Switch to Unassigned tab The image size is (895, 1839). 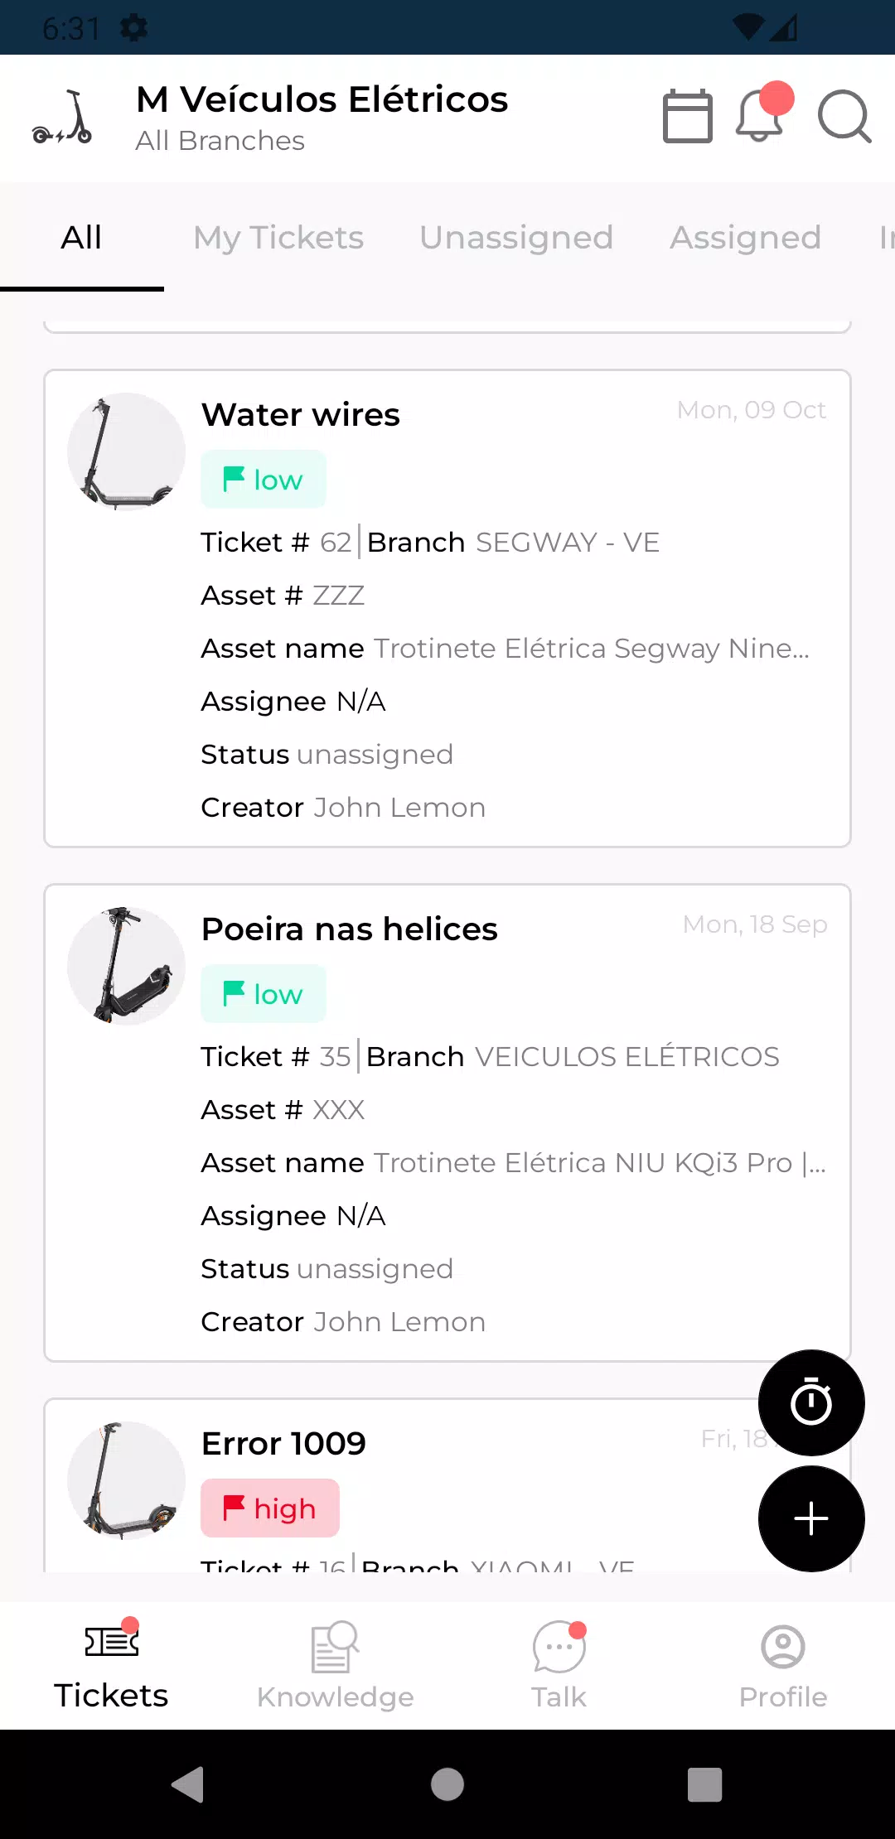[x=516, y=238]
